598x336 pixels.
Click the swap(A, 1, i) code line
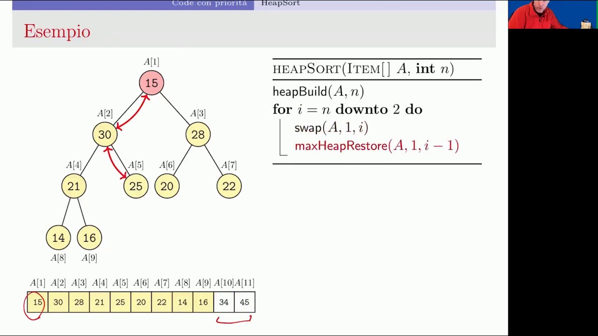click(x=331, y=128)
